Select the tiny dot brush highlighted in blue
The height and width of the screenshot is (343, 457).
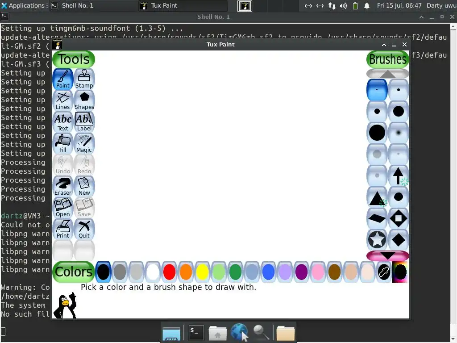(377, 90)
